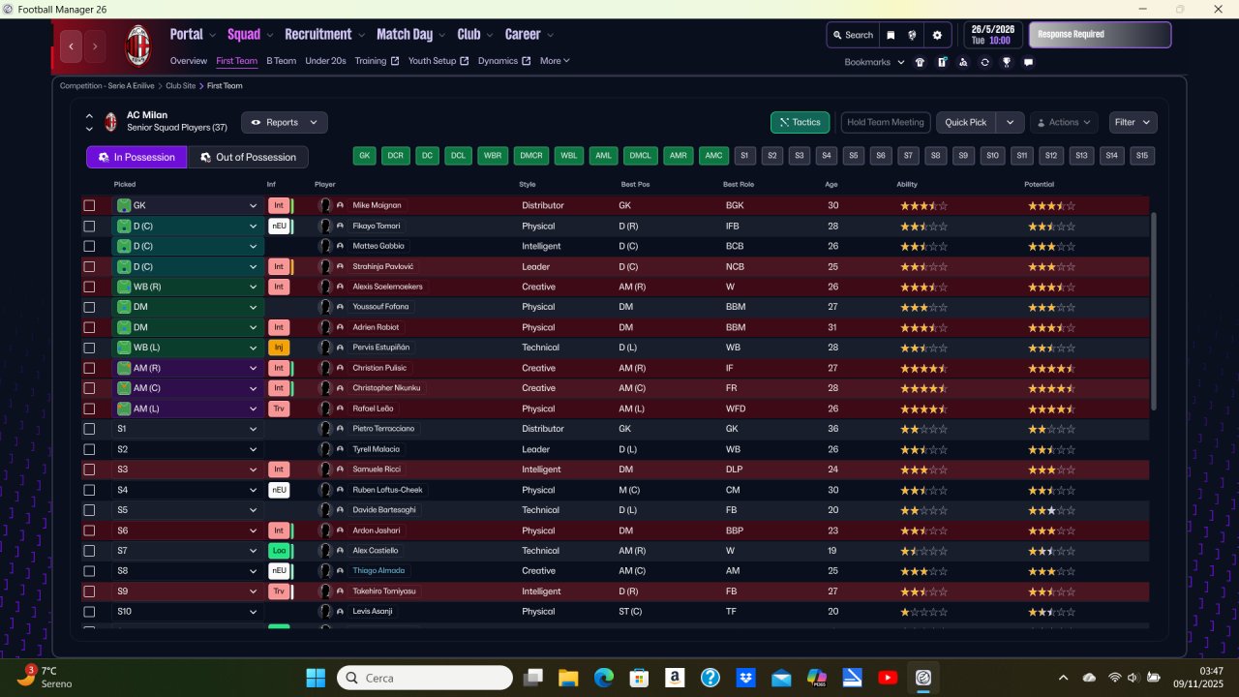The width and height of the screenshot is (1239, 697).
Task: Switch to the B Team tab
Action: pyautogui.click(x=282, y=61)
